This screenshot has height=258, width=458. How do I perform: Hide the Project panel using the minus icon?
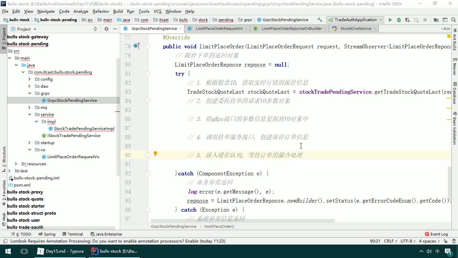115,29
